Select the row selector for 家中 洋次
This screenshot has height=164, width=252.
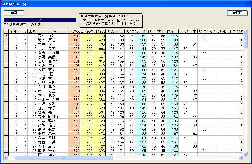[x=6, y=36]
